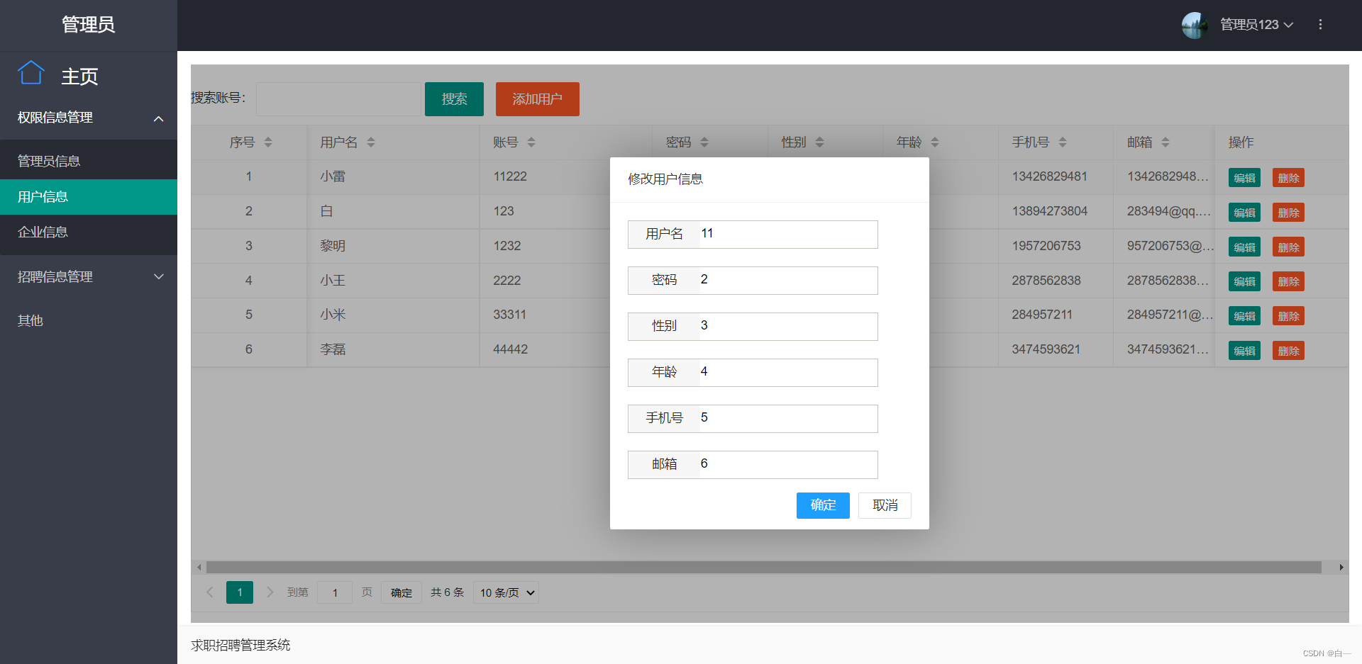Image resolution: width=1362 pixels, height=664 pixels.
Task: Open the 10 条/页 page size dropdown
Action: tap(506, 592)
